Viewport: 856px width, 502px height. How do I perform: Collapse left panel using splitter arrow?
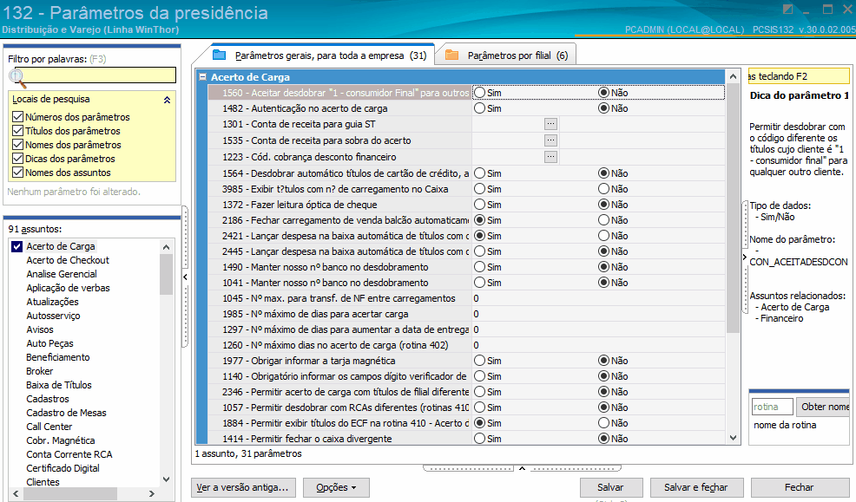point(186,277)
